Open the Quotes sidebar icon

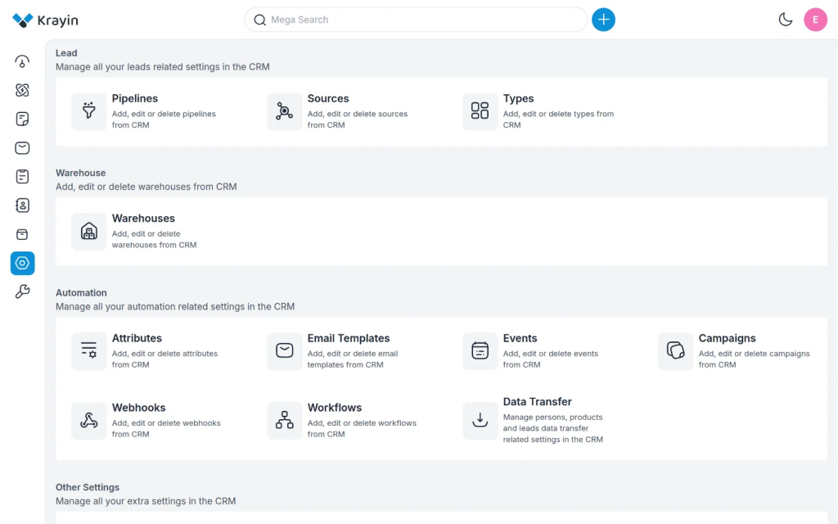tap(22, 119)
